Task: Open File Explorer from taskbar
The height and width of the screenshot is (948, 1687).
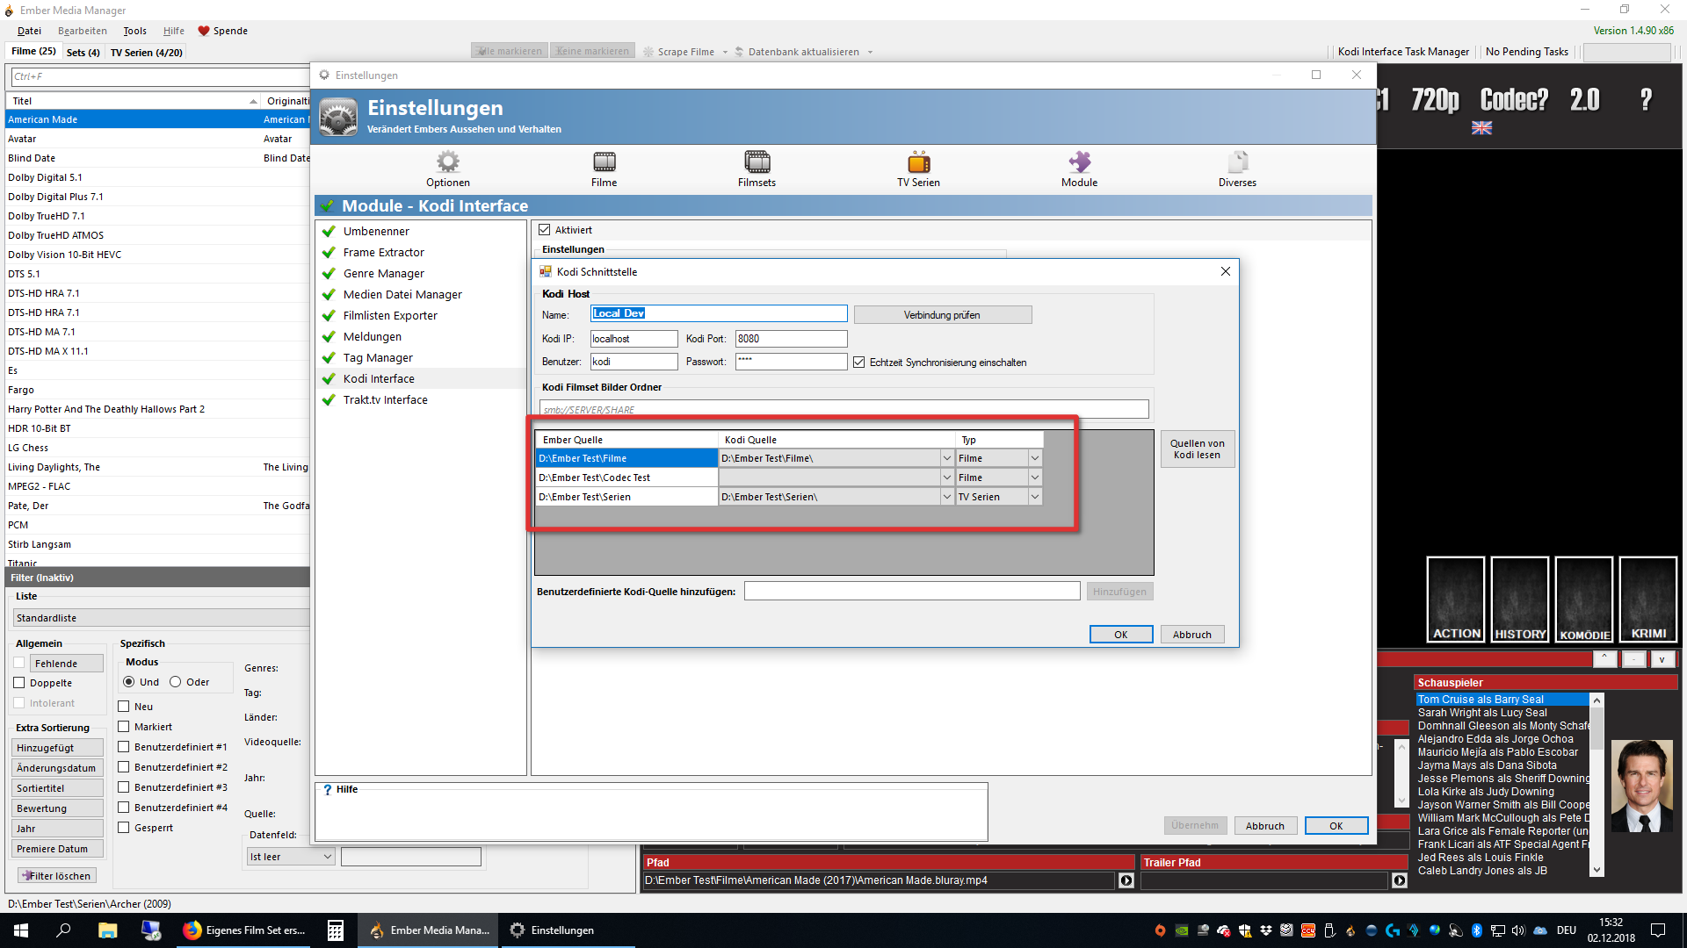Action: coord(107,930)
